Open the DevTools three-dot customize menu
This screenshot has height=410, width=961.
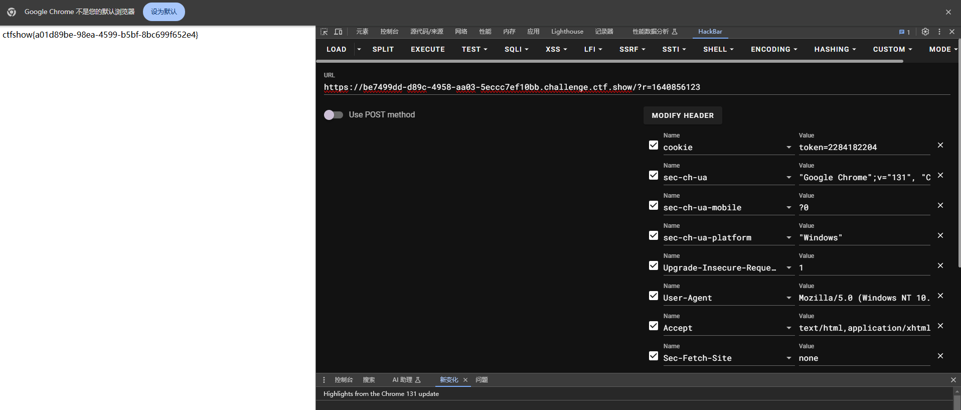[x=939, y=32]
